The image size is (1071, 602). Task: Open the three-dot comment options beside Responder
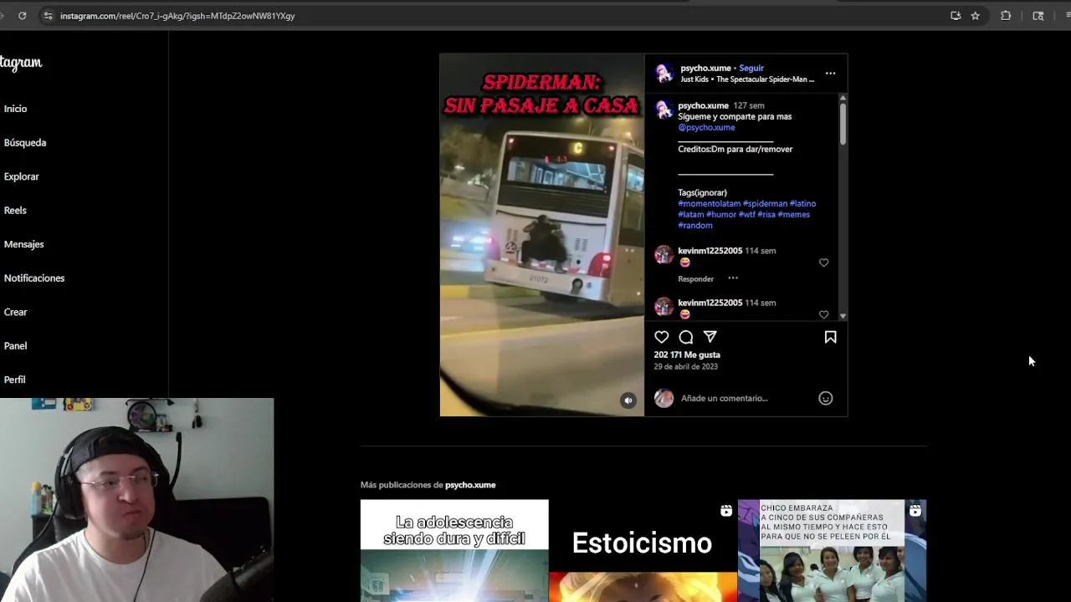point(733,278)
